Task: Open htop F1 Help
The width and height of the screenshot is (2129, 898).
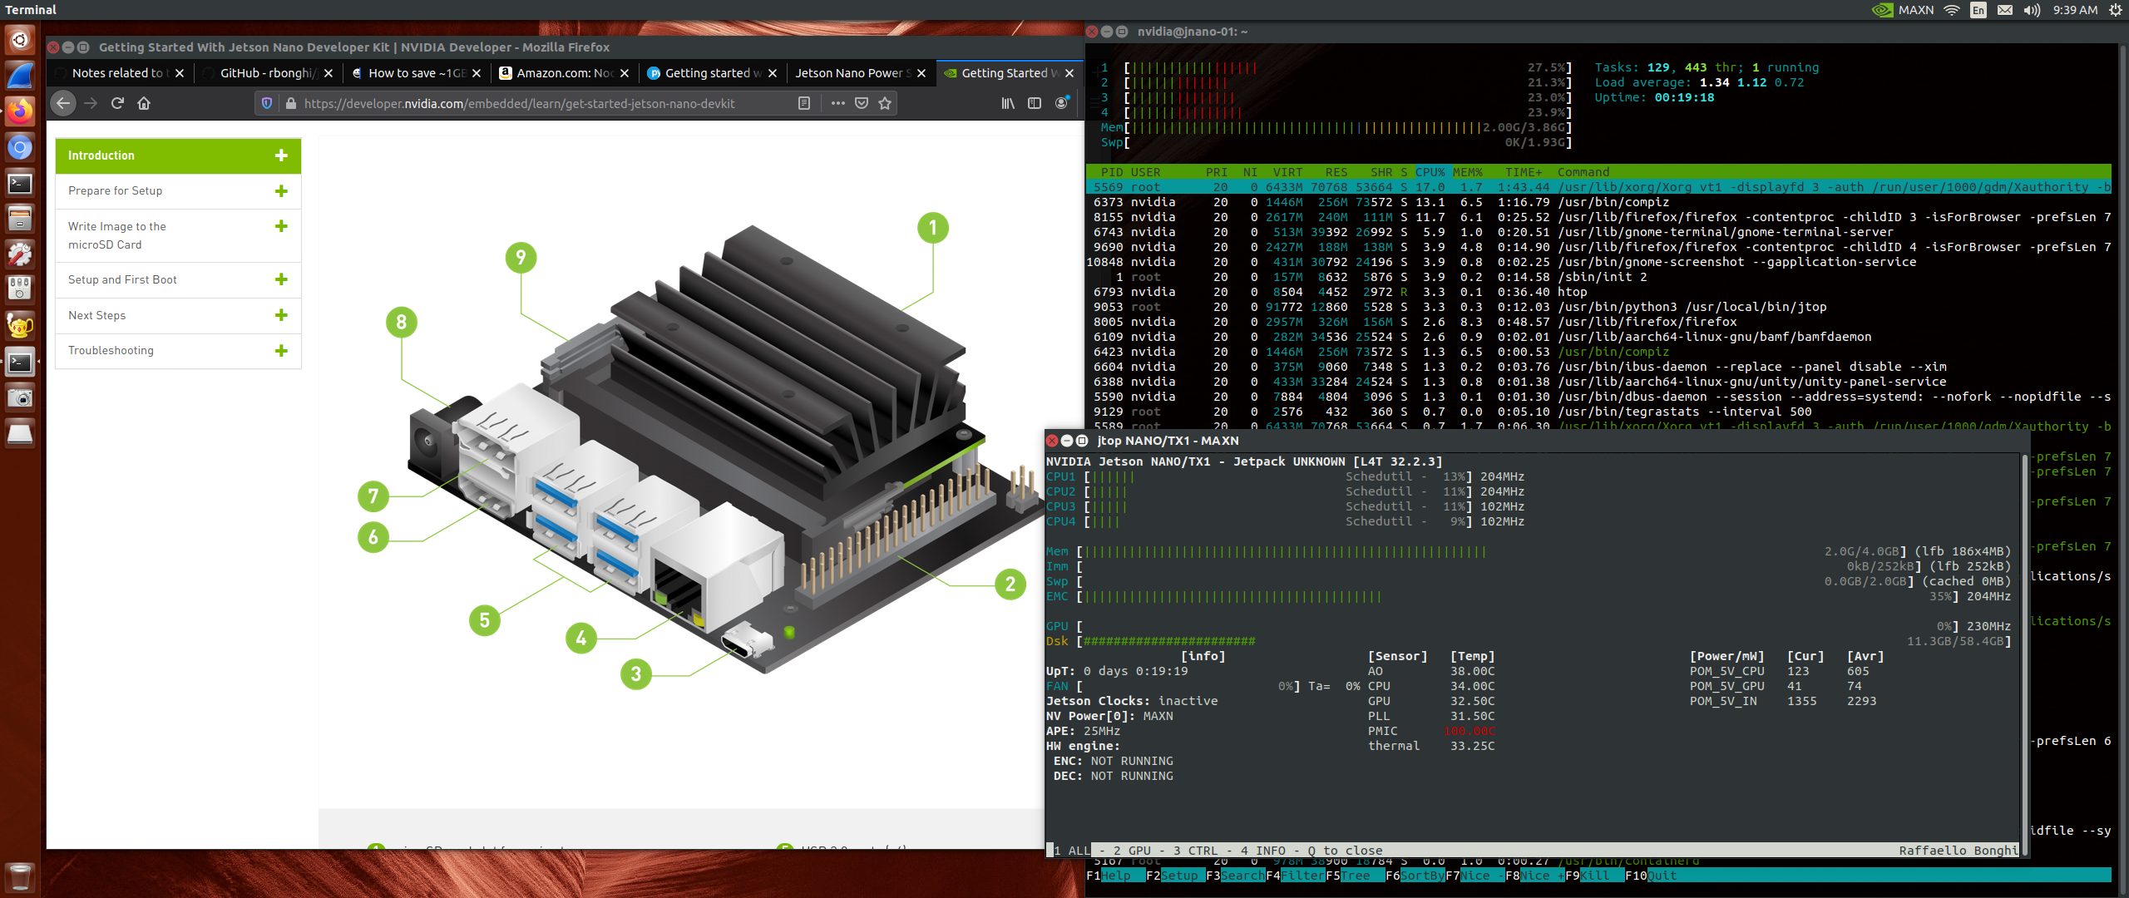Action: click(x=1115, y=876)
